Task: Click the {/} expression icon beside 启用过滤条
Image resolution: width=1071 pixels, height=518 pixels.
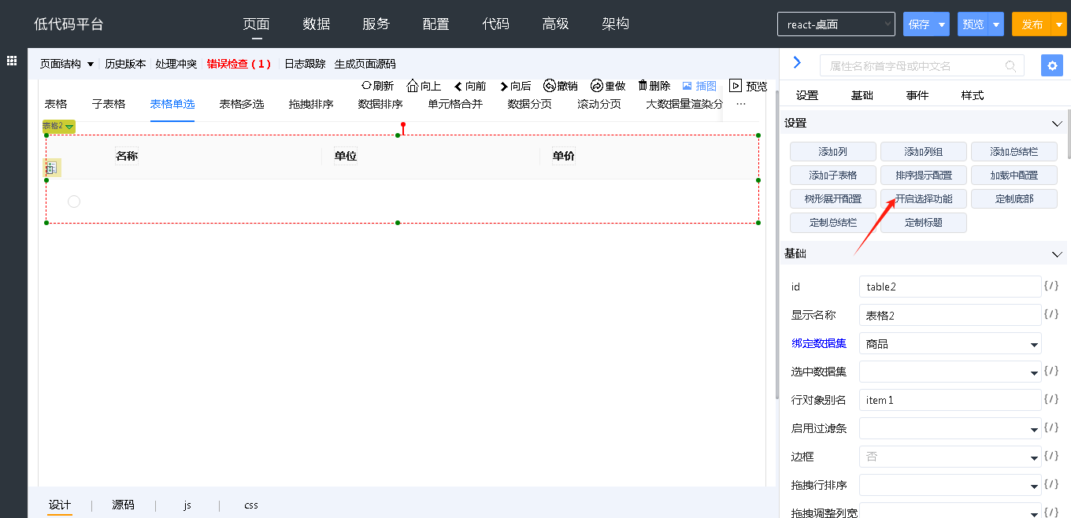Action: coord(1051,428)
